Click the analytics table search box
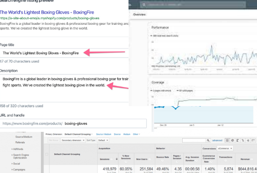The width and height of the screenshot is (257, 173). (x=194, y=140)
